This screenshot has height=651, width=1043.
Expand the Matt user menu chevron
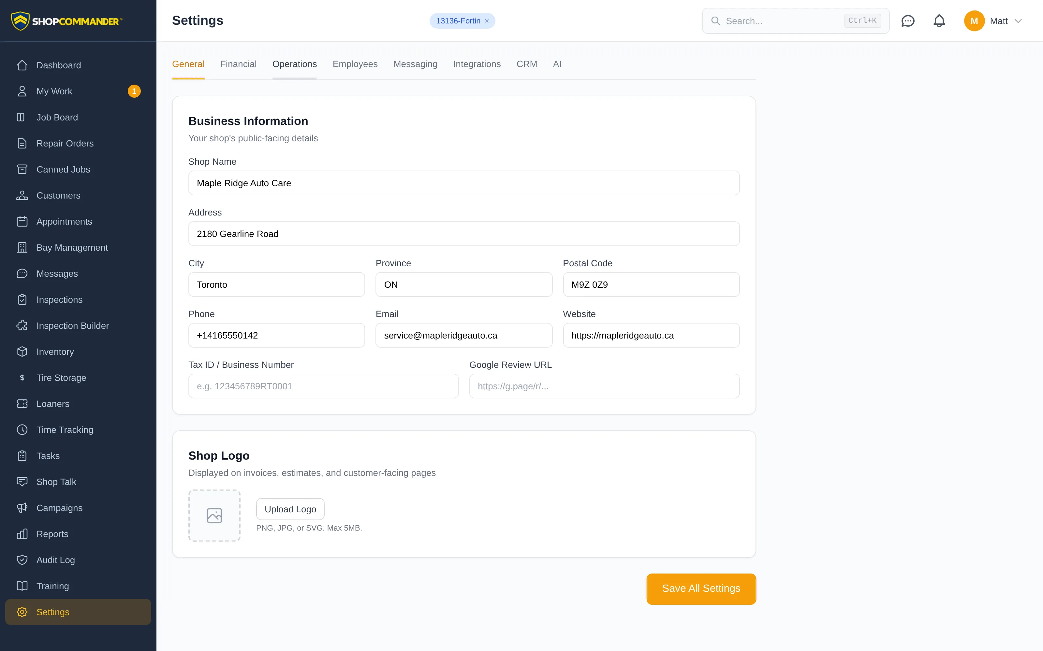(1019, 21)
